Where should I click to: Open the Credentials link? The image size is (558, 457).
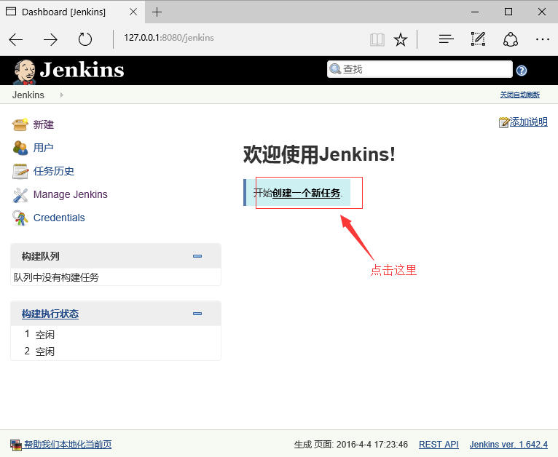coord(59,218)
